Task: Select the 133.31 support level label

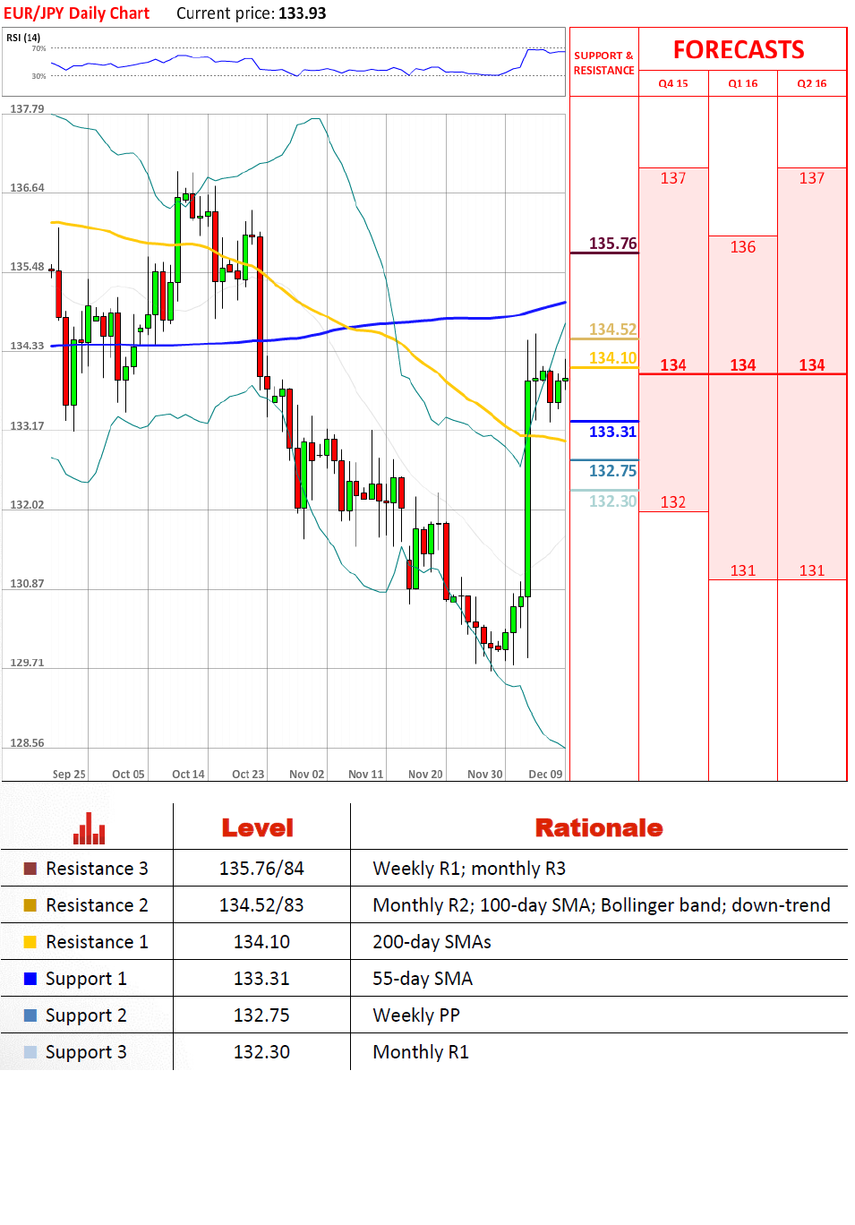Action: coord(612,432)
